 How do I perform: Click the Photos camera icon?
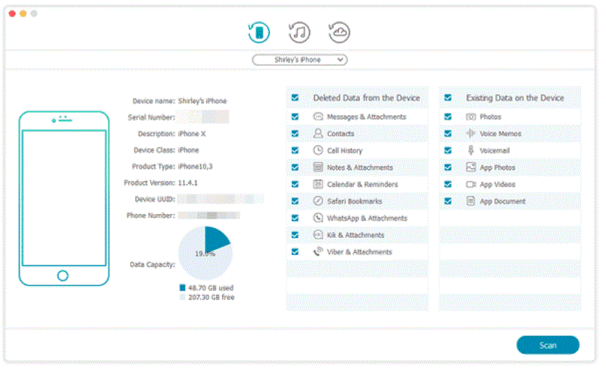coord(470,117)
